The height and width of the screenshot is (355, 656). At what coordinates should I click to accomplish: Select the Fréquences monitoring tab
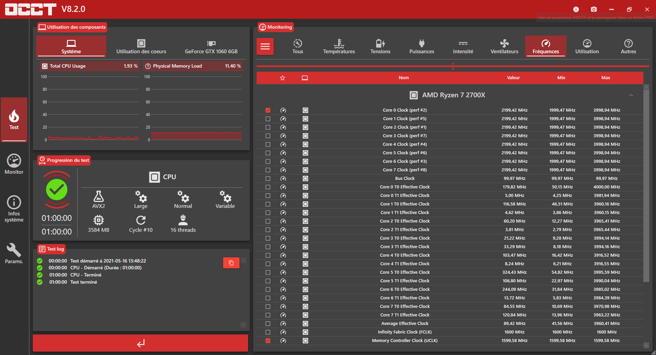tap(546, 46)
